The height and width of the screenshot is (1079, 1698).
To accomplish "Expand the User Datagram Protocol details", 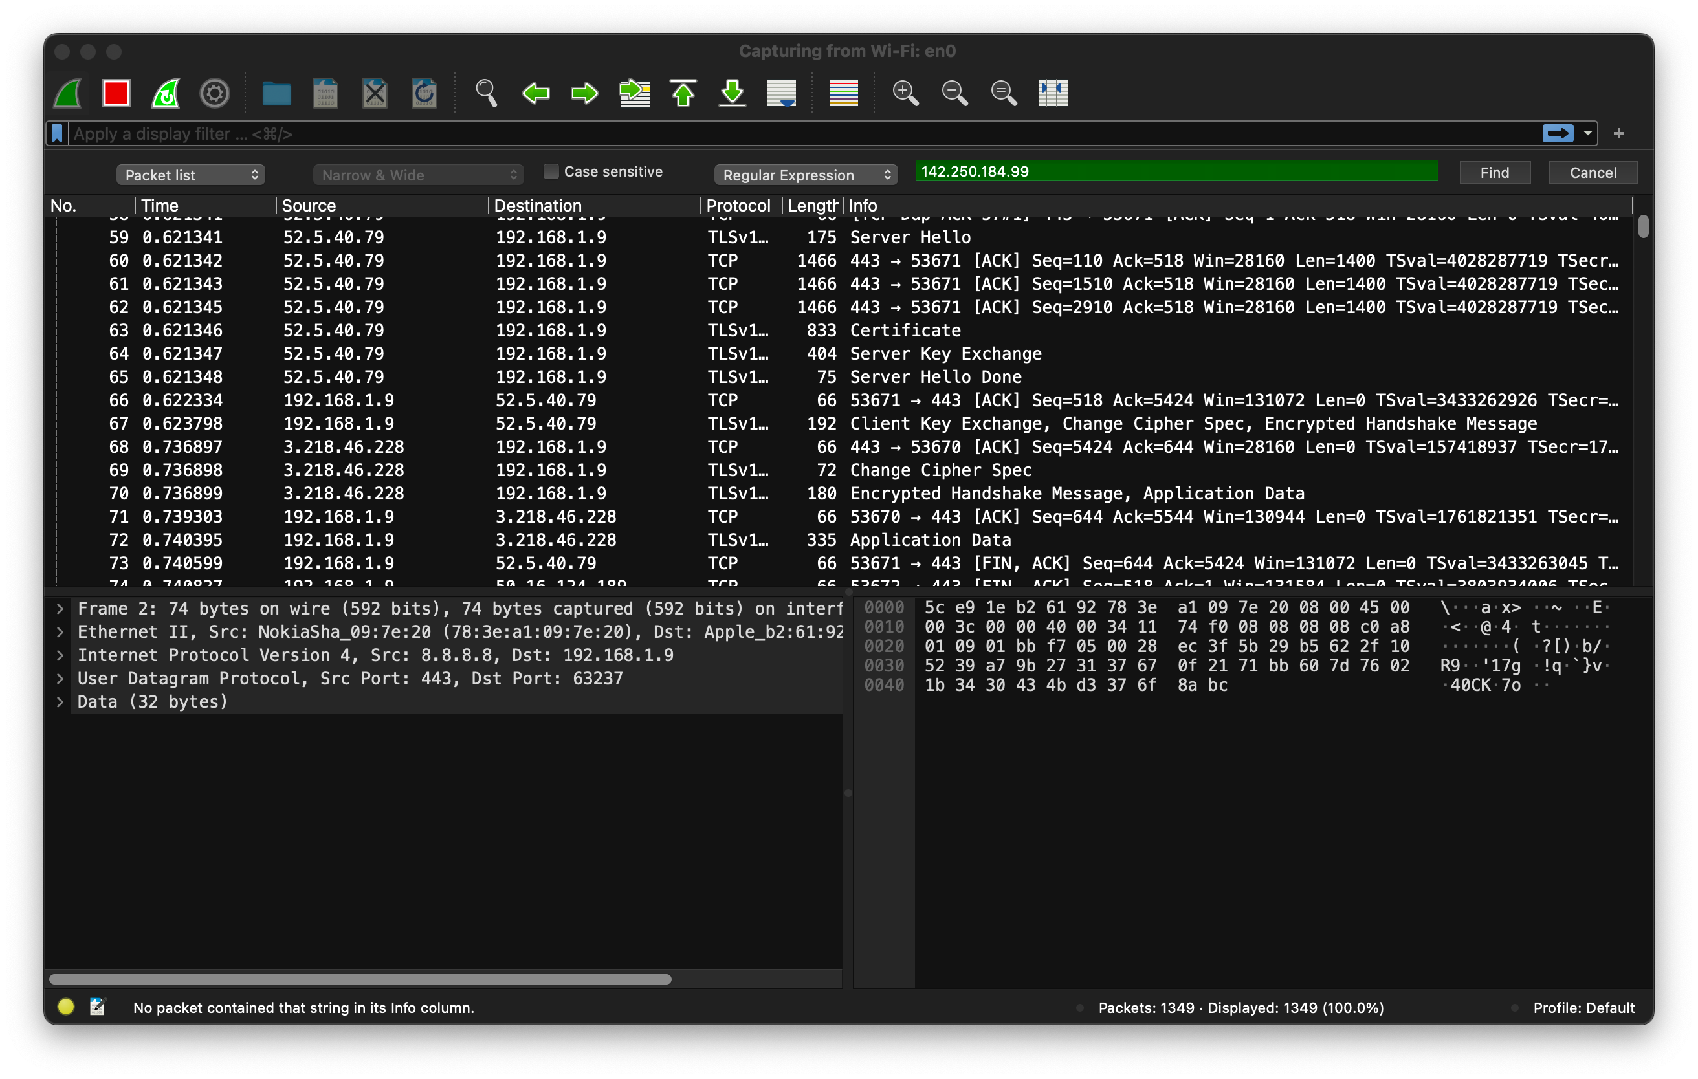I will pos(61,679).
